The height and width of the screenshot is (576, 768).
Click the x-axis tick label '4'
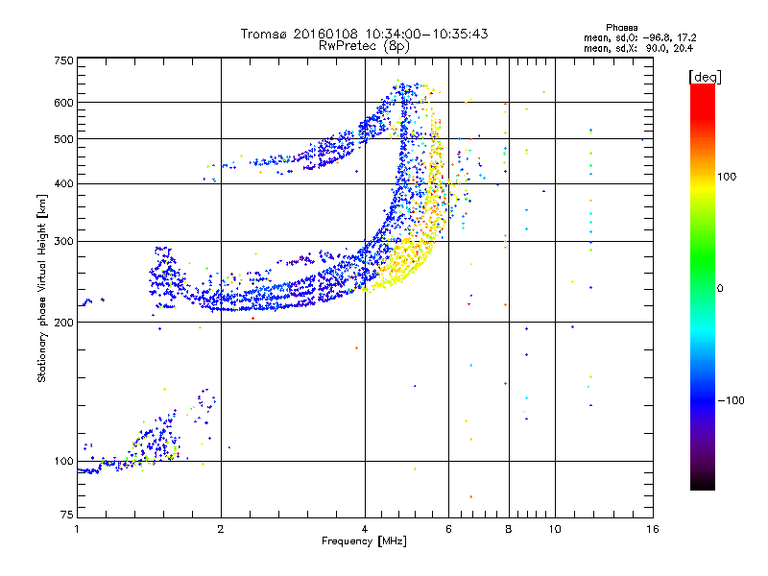(365, 529)
